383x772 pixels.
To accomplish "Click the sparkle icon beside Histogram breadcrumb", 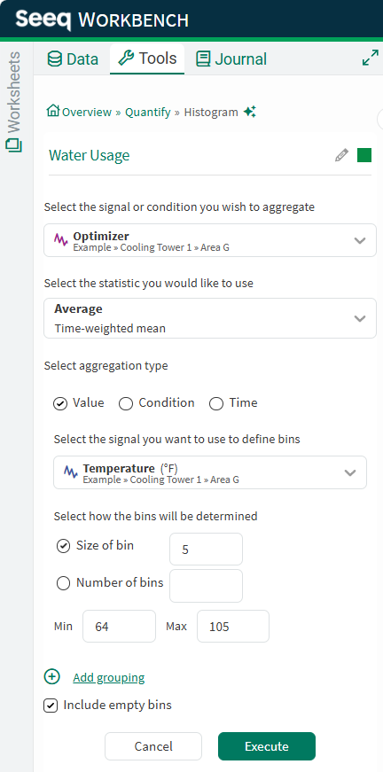I will pos(250,112).
